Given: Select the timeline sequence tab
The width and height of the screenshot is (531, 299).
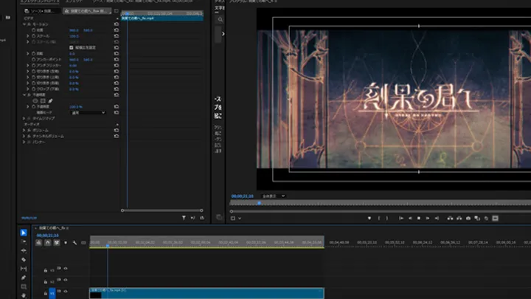Looking at the screenshot, I should coord(52,228).
